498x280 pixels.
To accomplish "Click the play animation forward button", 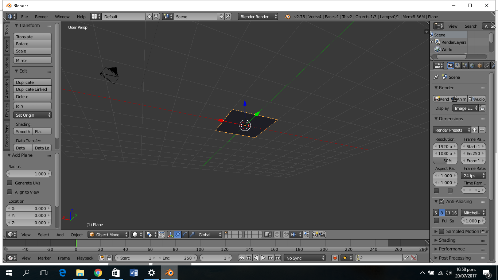I will click(263, 258).
